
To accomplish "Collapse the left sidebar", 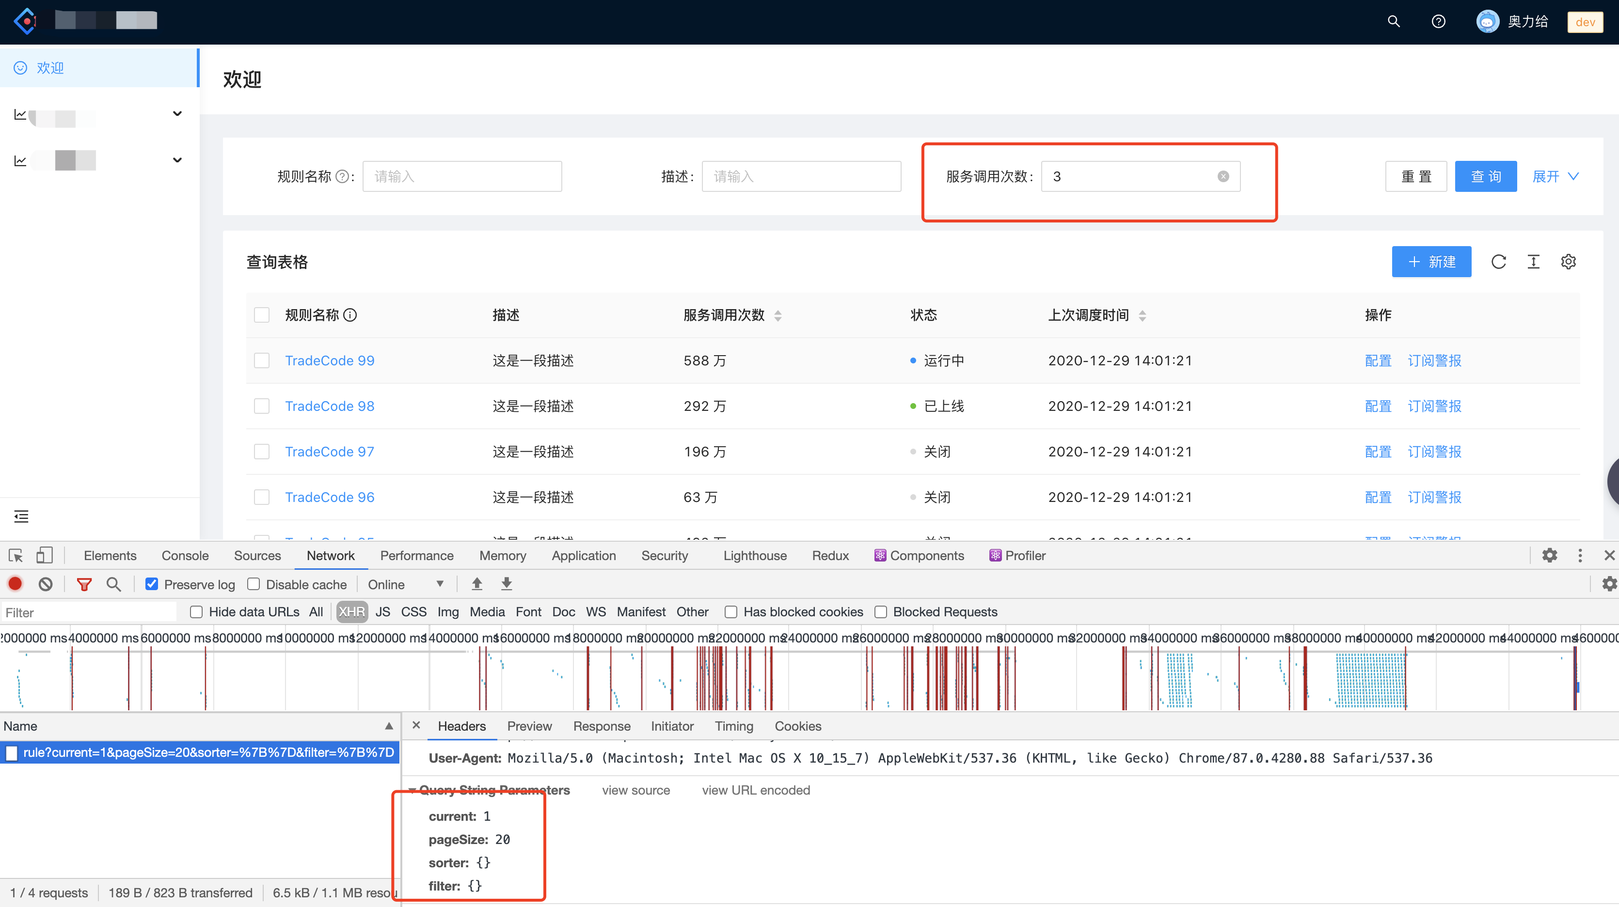I will tap(21, 516).
